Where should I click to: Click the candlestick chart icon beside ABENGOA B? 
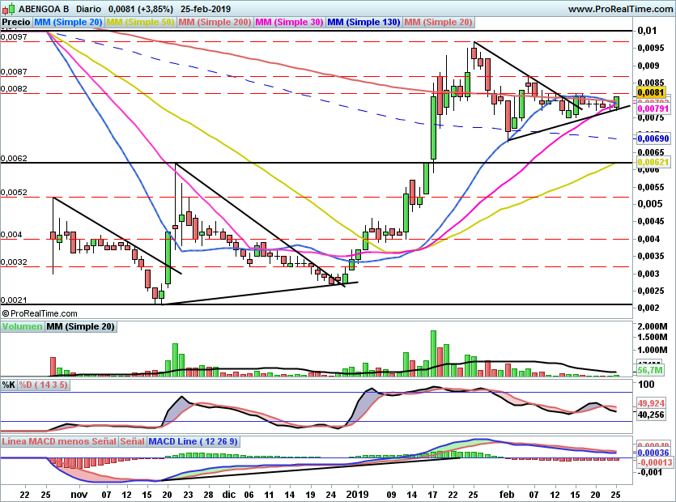click(x=9, y=8)
